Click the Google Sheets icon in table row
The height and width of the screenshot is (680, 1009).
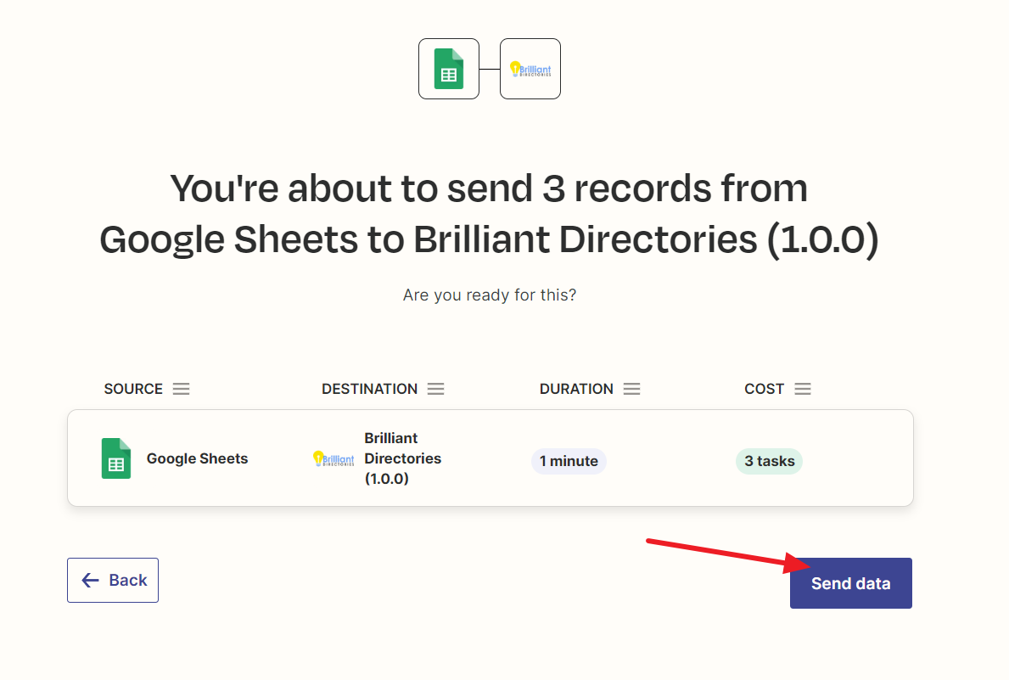coord(115,458)
